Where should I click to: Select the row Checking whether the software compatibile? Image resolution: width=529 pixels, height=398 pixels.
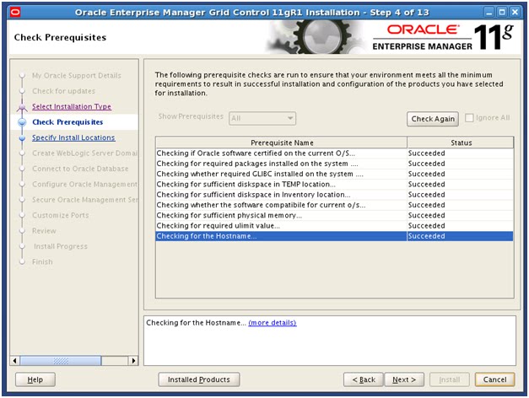coord(334,205)
